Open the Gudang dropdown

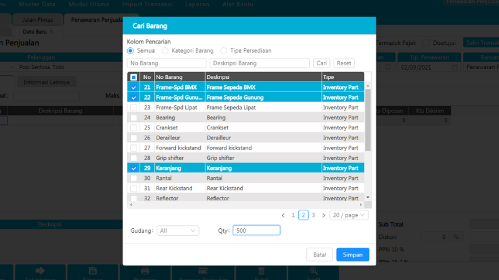tap(177, 230)
